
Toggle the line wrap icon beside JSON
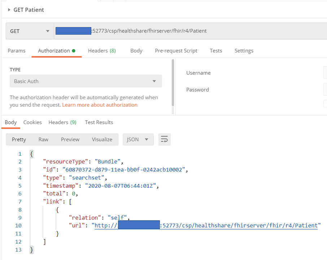(164, 139)
